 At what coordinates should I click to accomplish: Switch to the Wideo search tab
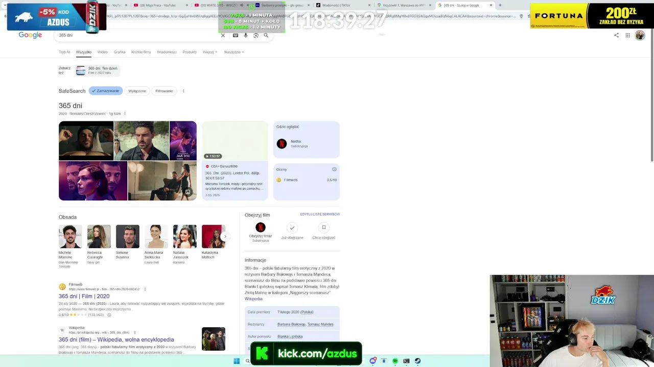coord(102,52)
